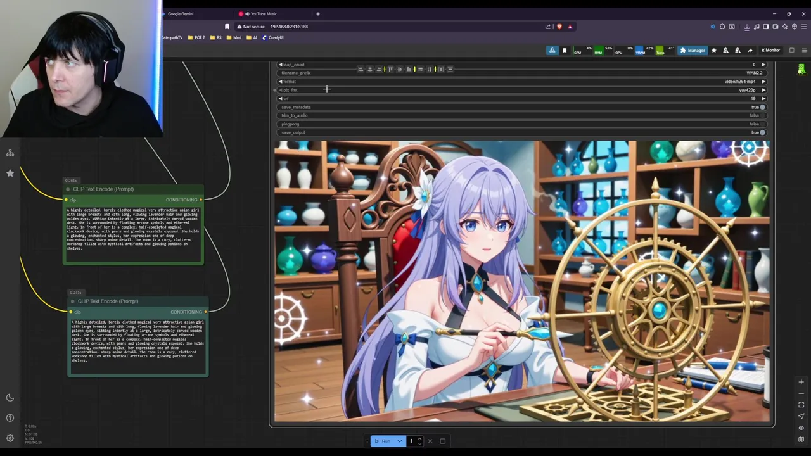811x456 pixels.
Task: Zoom in canvas with plus icon
Action: pos(801,382)
